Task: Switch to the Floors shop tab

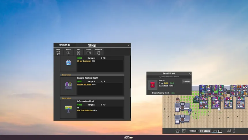Action: tap(68, 51)
